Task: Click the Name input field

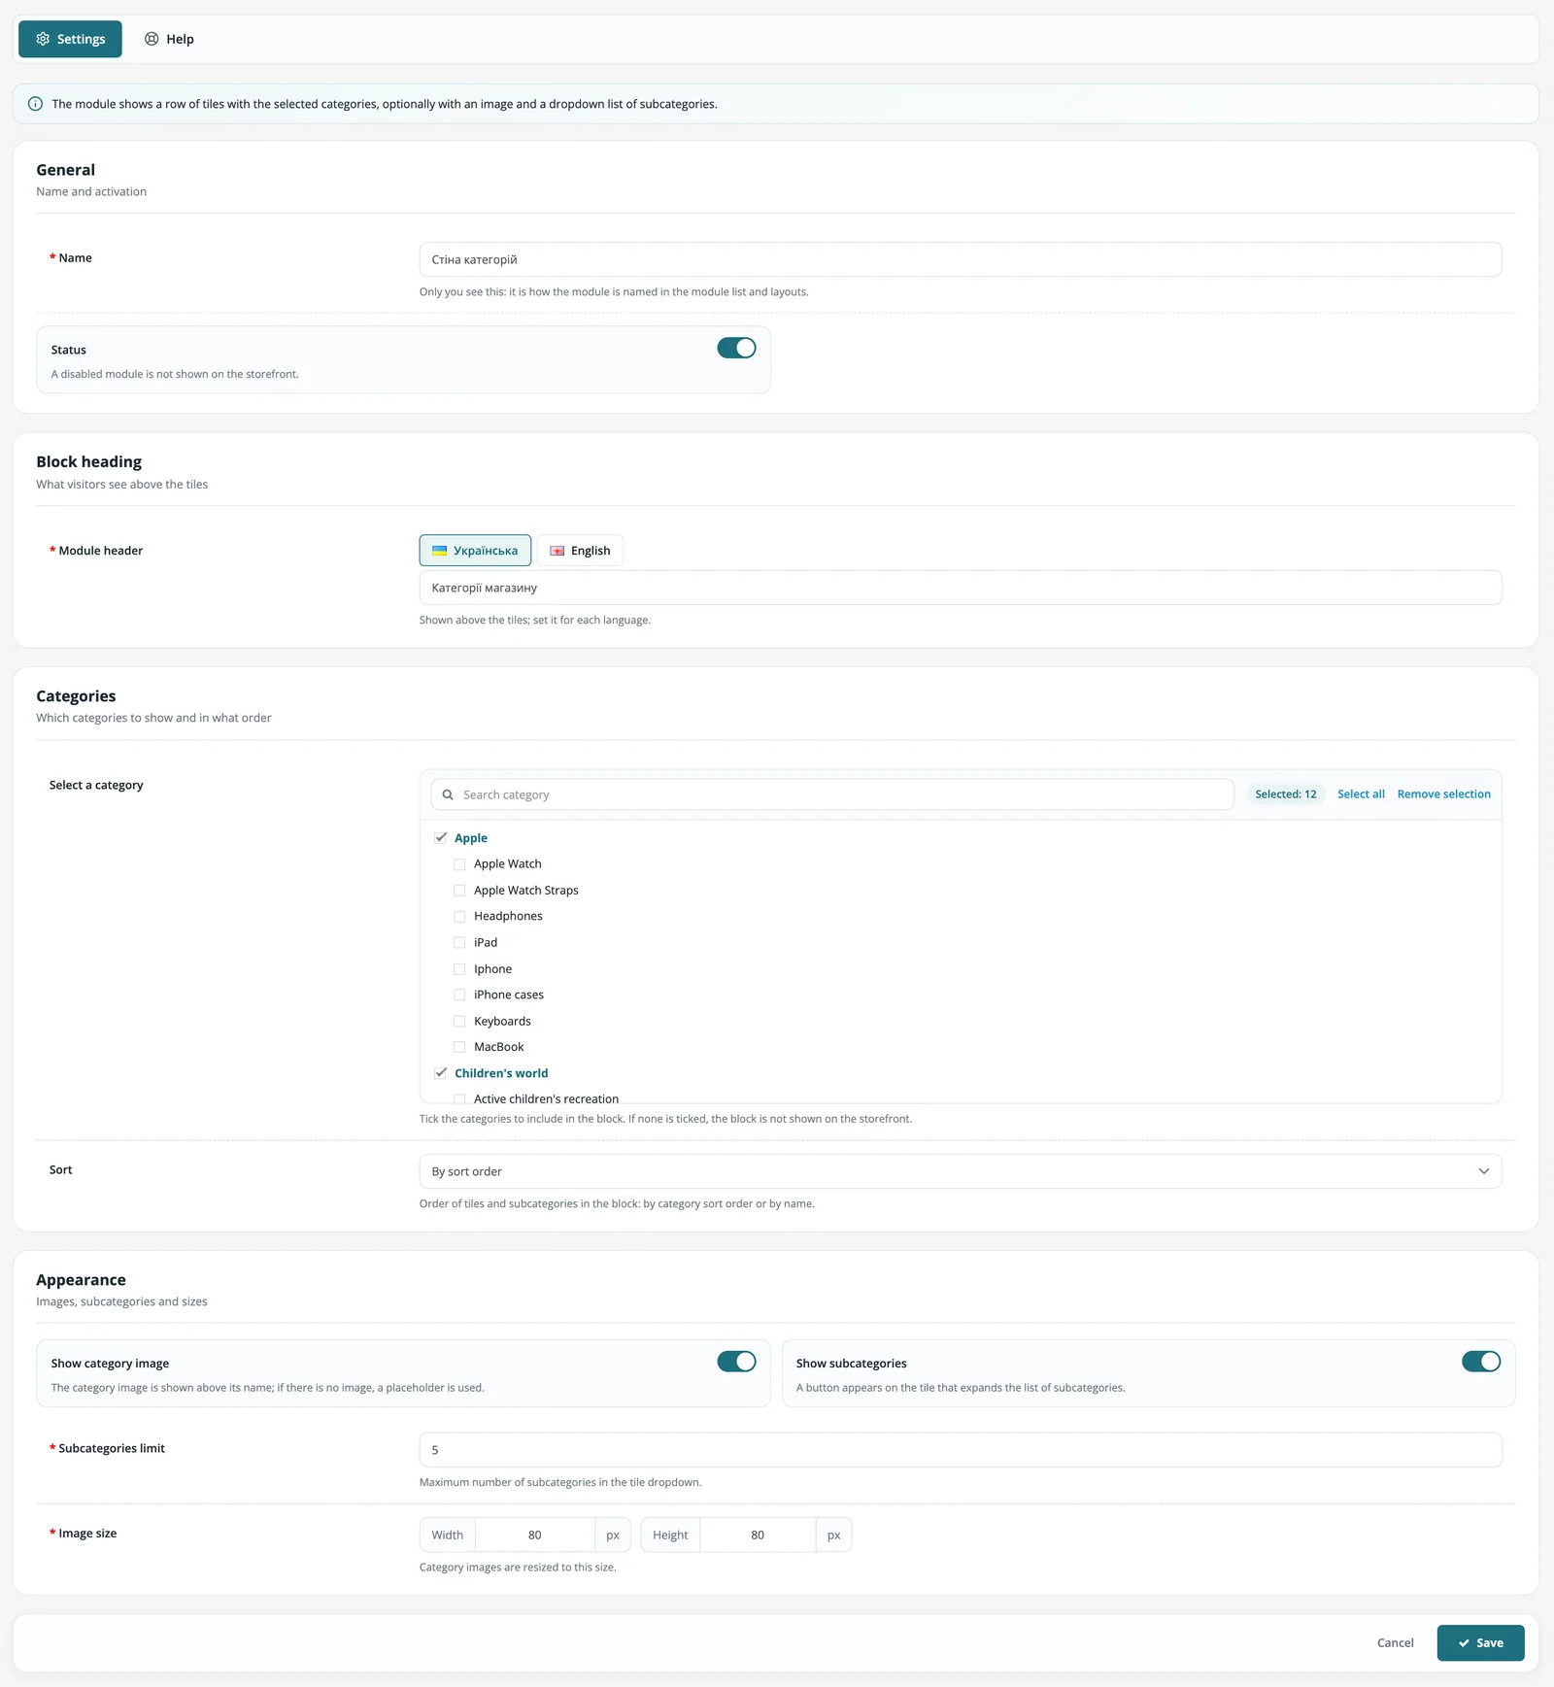Action: click(961, 259)
